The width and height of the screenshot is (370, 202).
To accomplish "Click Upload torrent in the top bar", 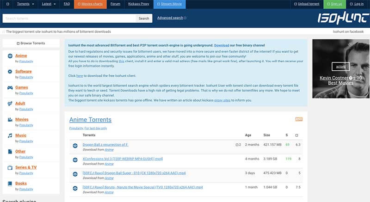I will pos(307,4).
